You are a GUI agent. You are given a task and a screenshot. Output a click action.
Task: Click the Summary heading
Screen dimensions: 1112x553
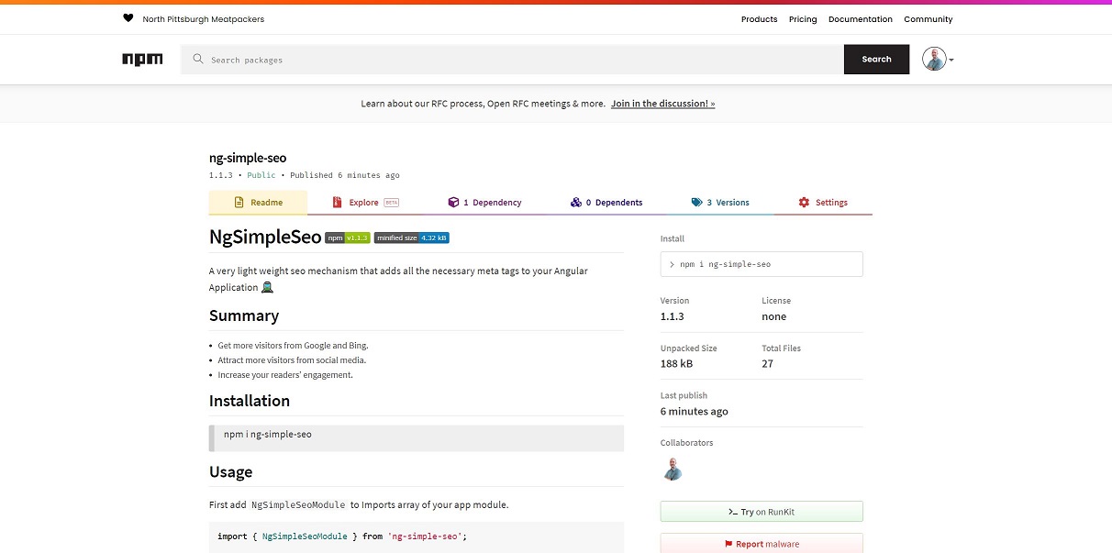(244, 315)
